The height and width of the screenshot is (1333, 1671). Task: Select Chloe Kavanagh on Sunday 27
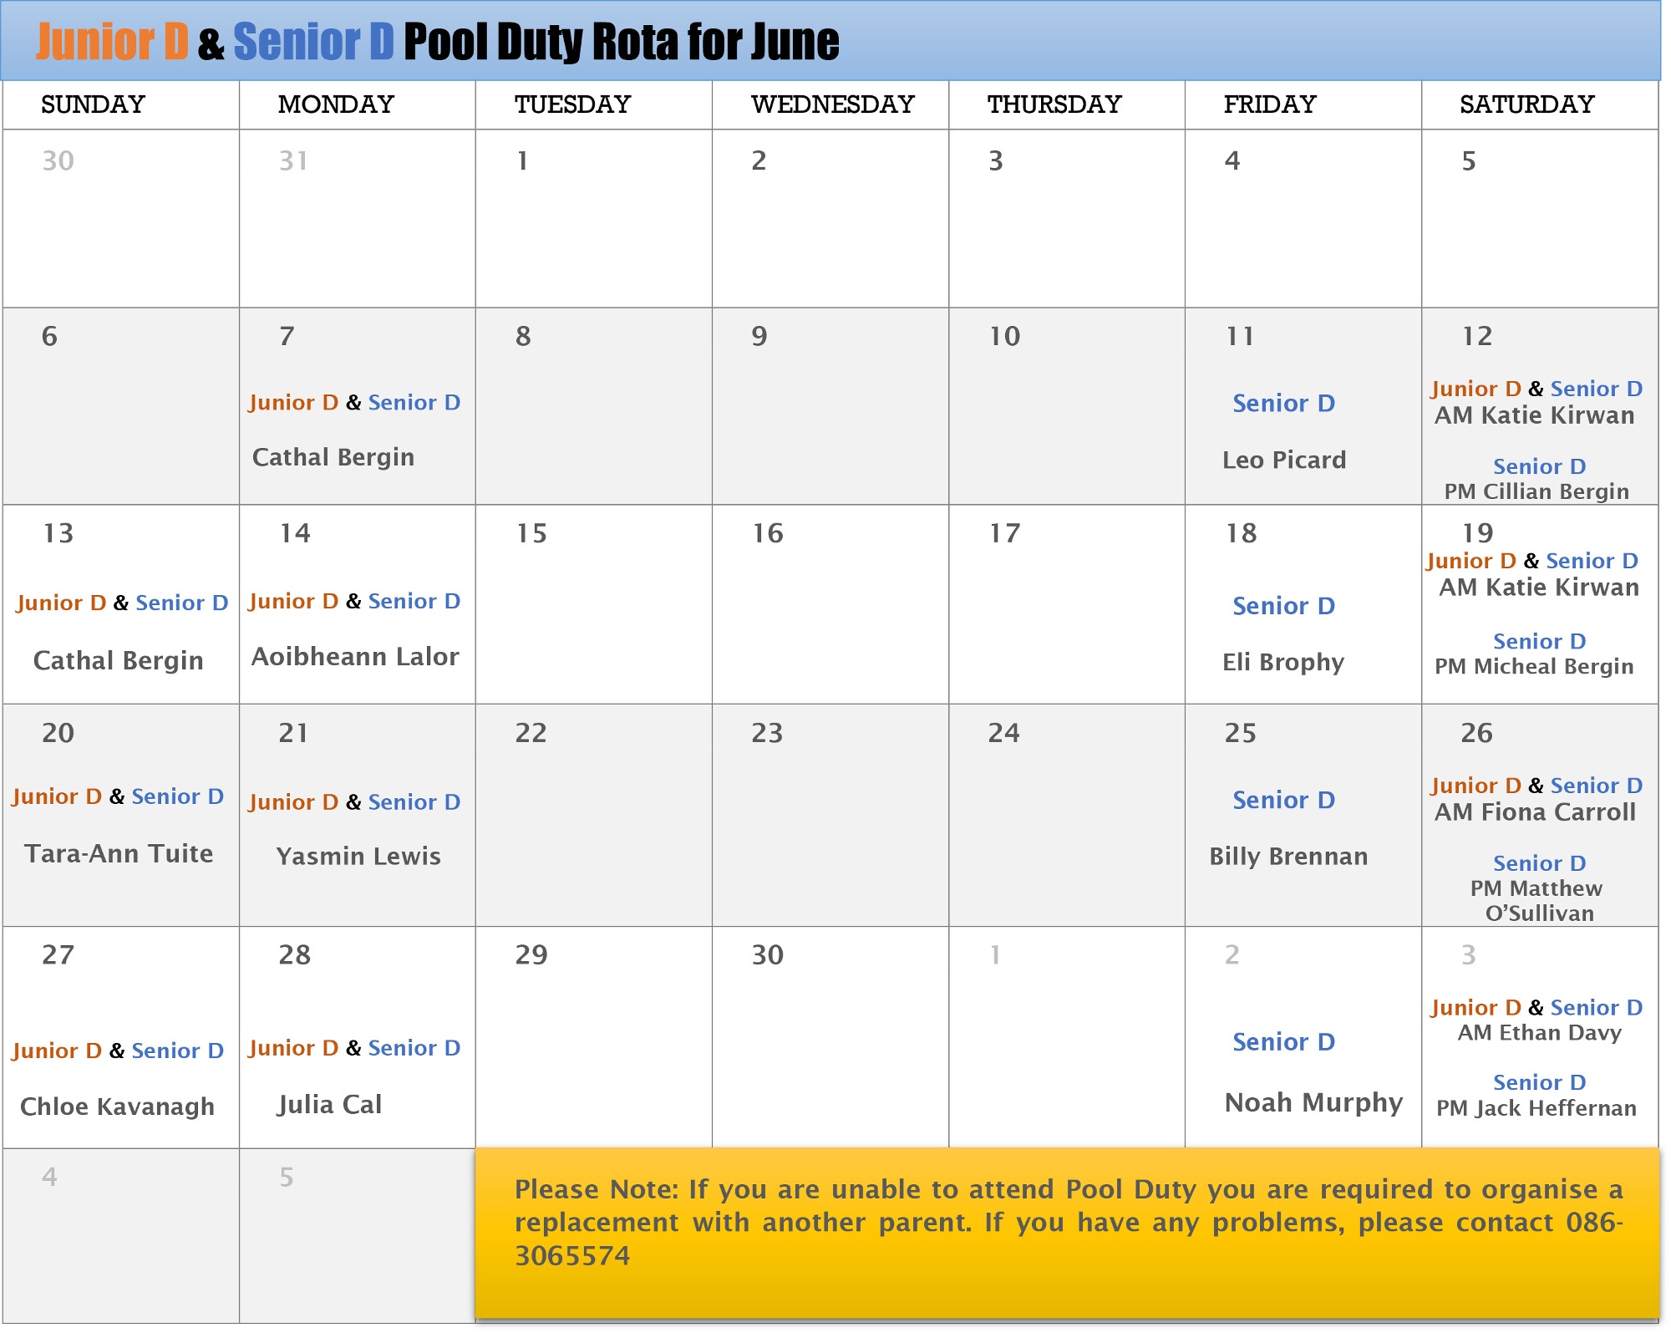point(117,1107)
